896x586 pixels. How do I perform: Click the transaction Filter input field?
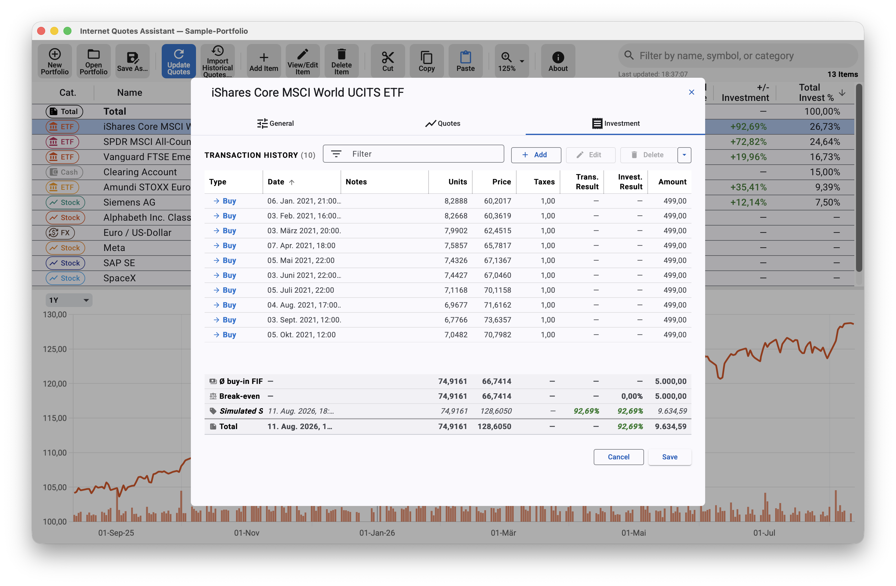click(x=413, y=154)
